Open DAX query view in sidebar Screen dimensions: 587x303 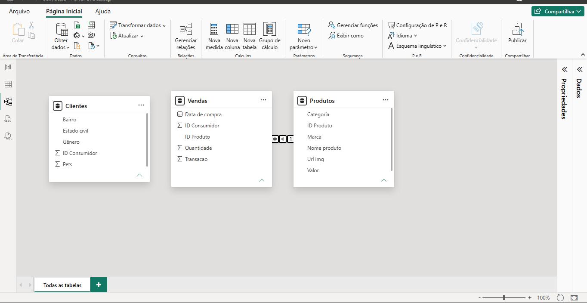8,119
